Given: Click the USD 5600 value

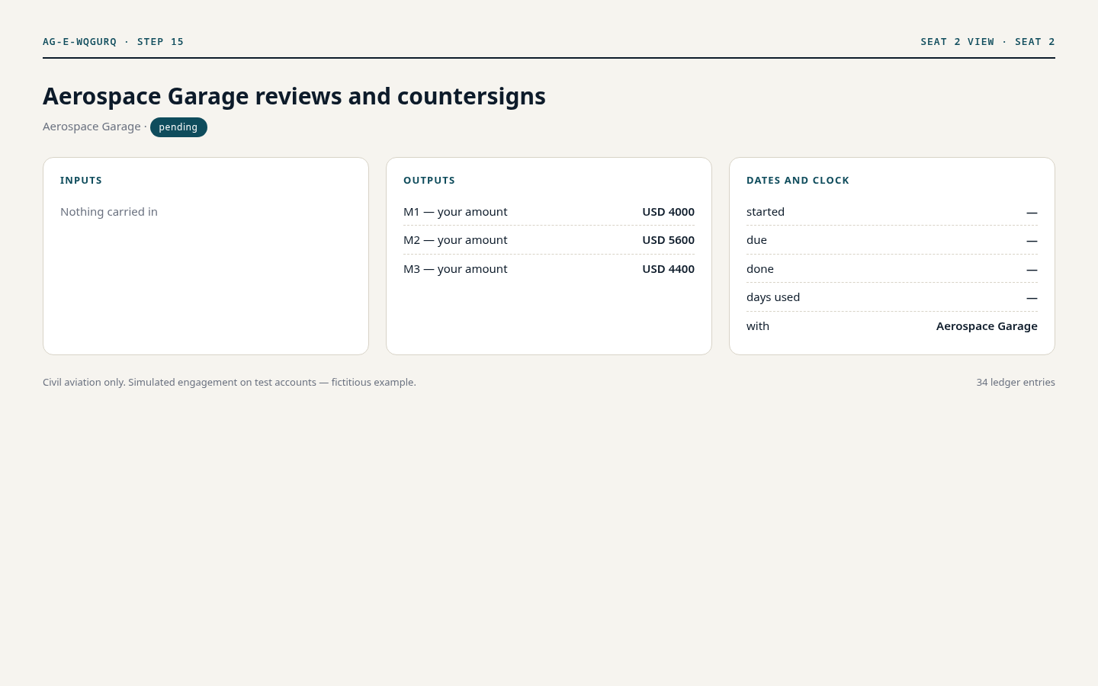Looking at the screenshot, I should point(668,240).
